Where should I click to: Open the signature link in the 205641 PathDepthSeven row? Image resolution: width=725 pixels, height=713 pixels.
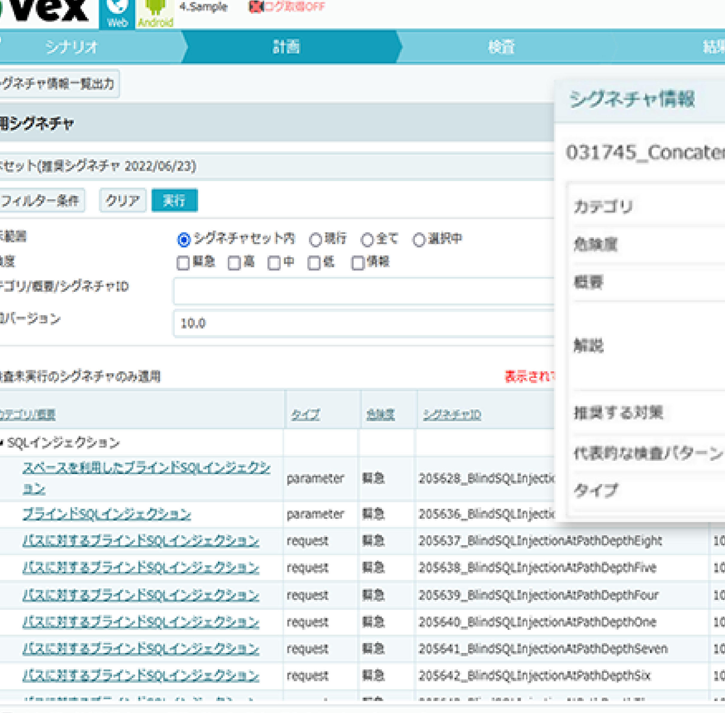(x=141, y=649)
